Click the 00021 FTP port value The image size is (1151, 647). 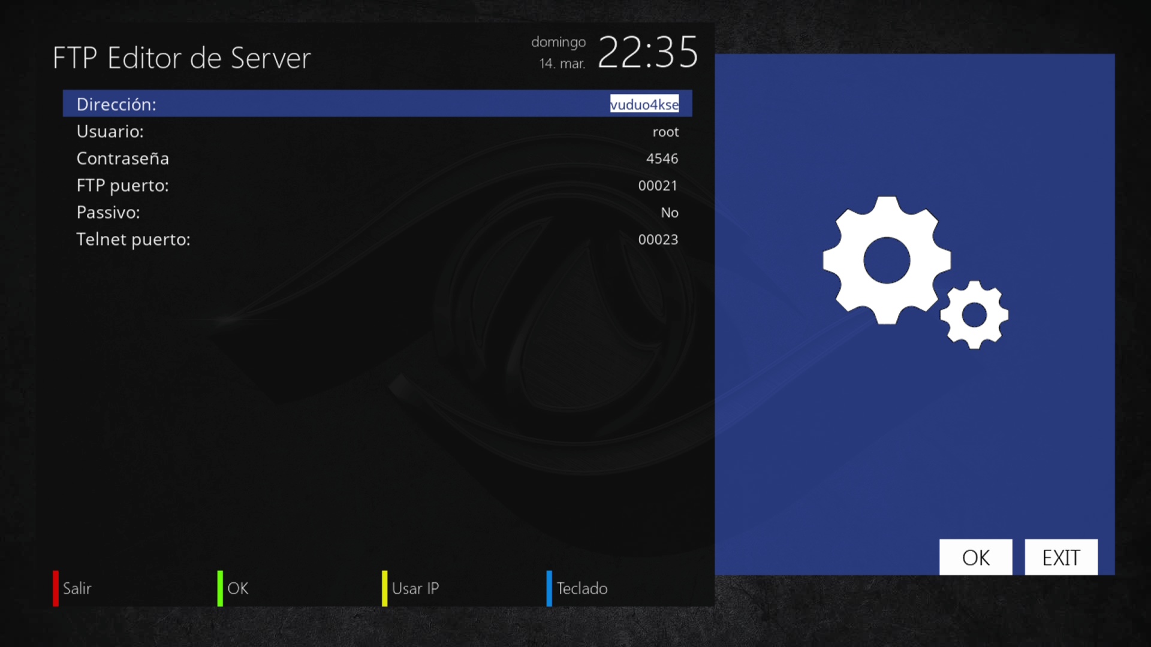[x=658, y=186]
